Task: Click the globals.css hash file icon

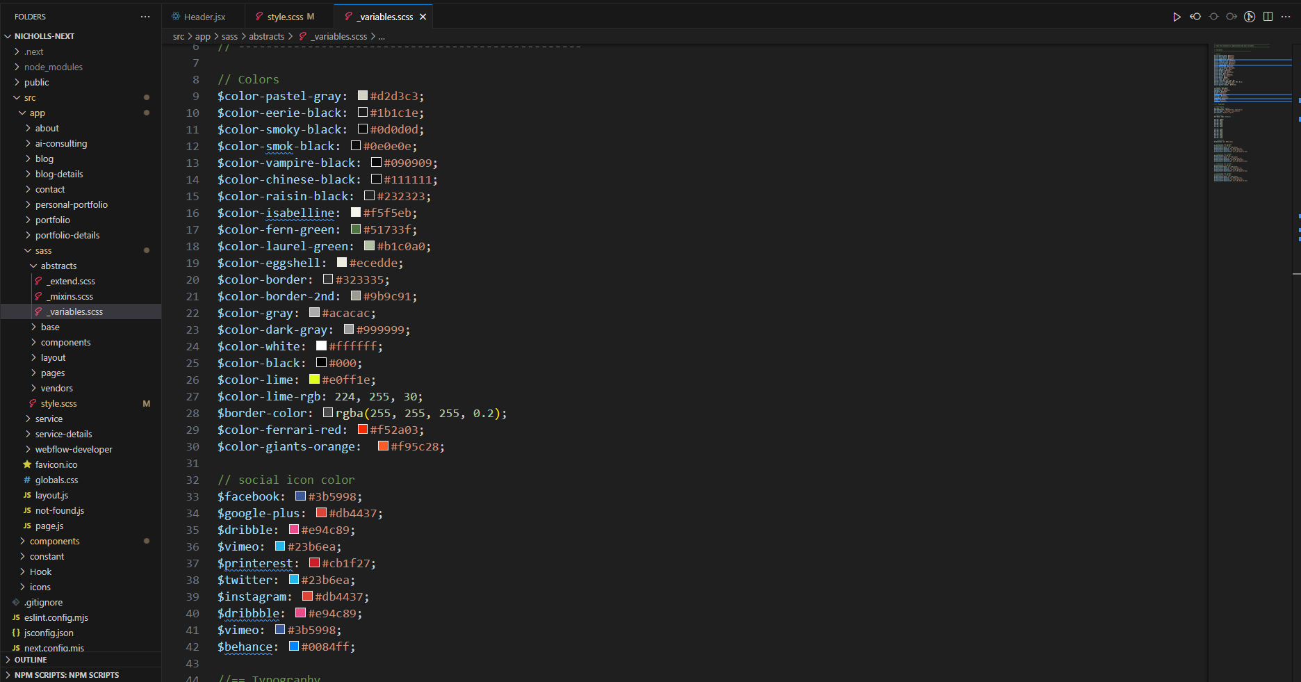Action: click(27, 480)
